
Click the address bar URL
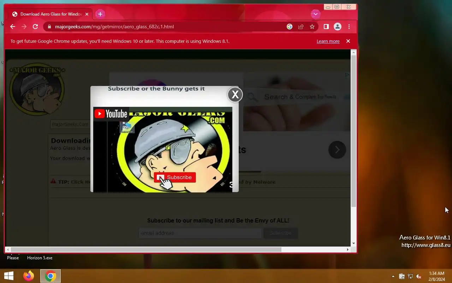114,27
